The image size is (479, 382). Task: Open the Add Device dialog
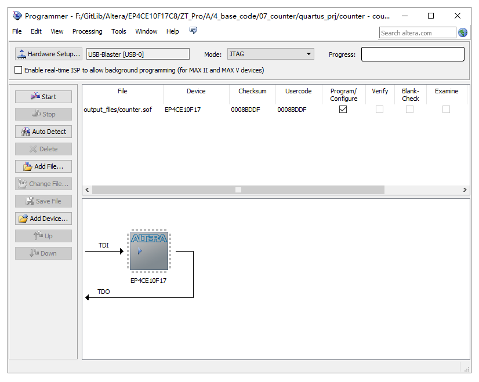(43, 219)
